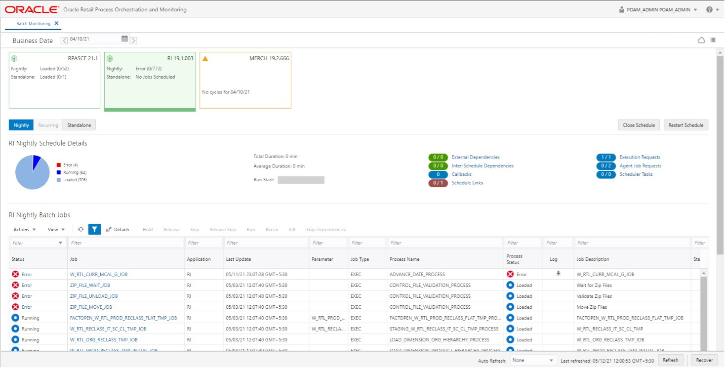Click the 1/1 Execution Requests badge
The width and height of the screenshot is (725, 369).
coord(606,157)
